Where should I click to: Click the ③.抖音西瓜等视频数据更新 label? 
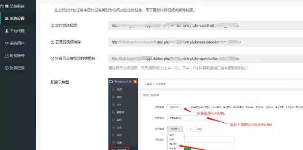pyautogui.click(x=73, y=58)
